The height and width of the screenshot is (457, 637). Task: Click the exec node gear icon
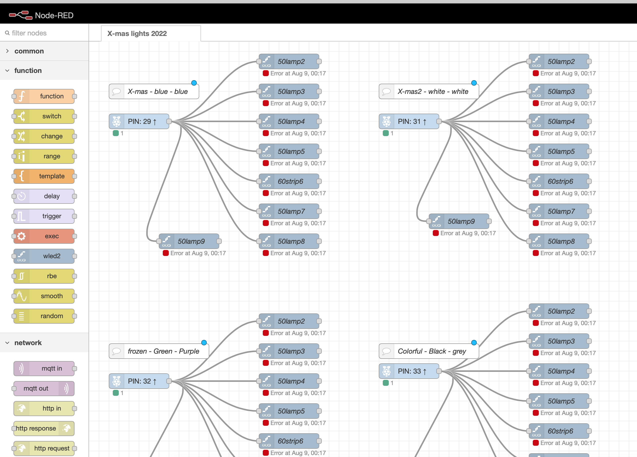pos(22,236)
